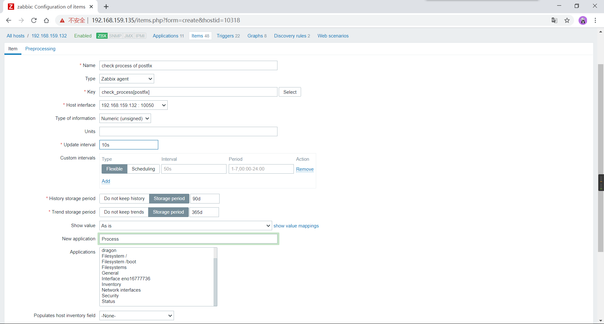
Task: Open Web scenarios section
Action: 333,36
